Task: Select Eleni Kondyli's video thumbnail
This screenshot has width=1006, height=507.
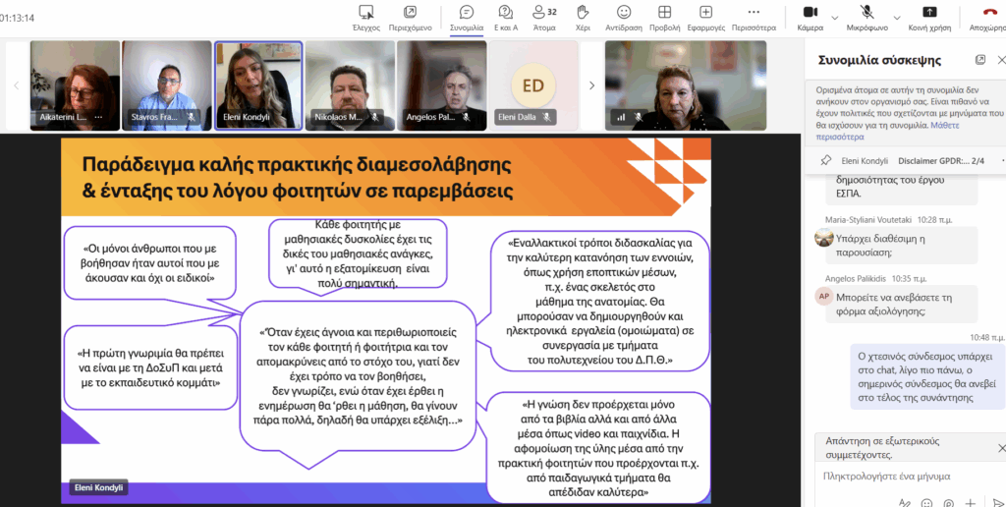Action: [258, 85]
